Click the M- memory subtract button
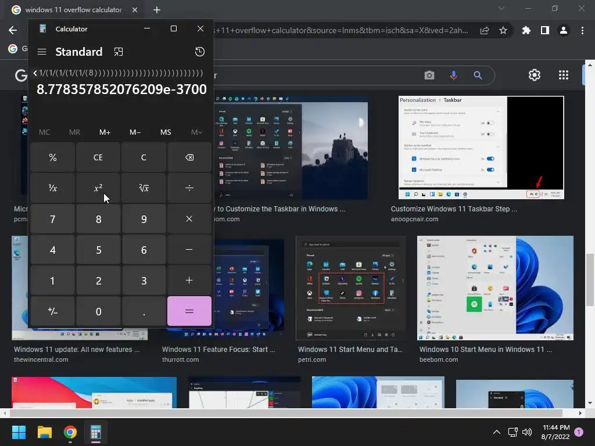The width and height of the screenshot is (595, 446). 135,132
